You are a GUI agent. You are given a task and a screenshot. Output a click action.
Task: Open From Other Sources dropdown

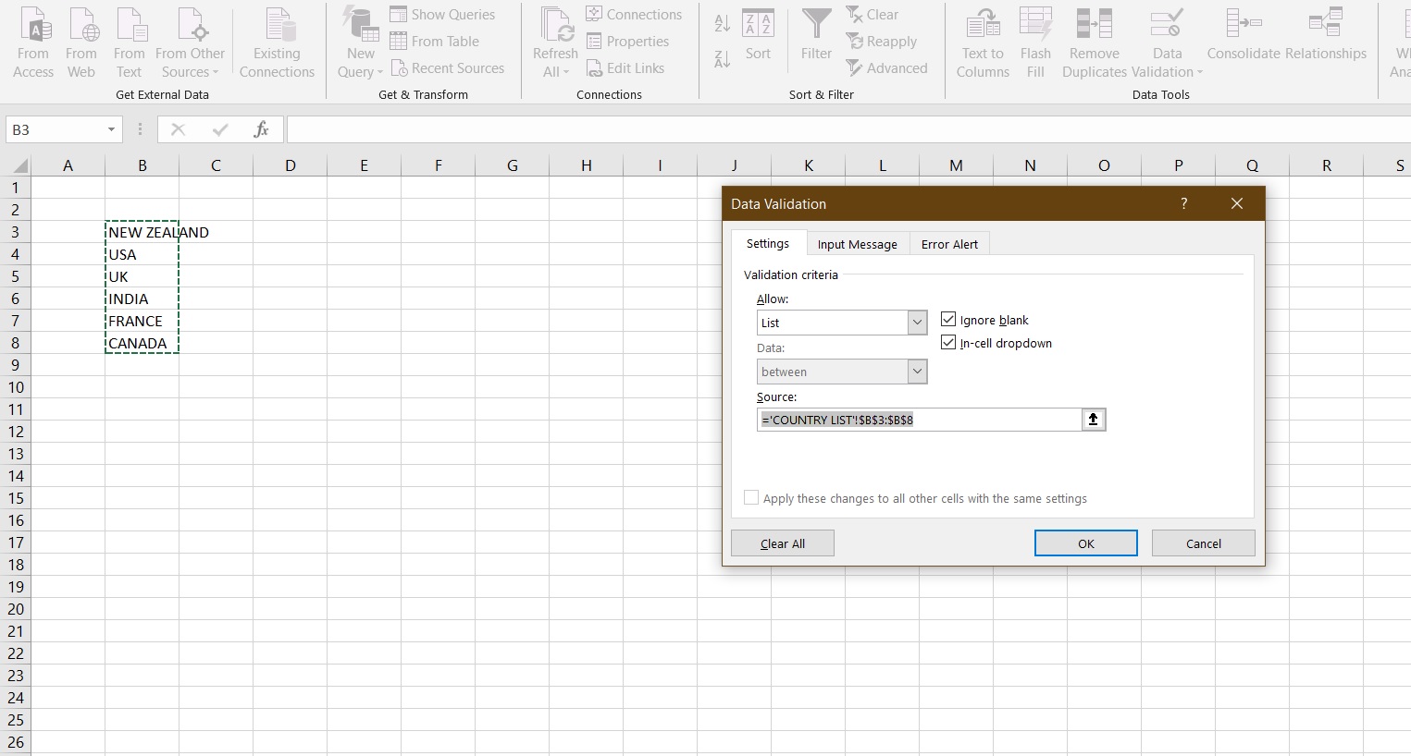point(190,43)
